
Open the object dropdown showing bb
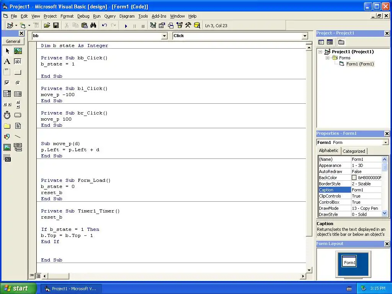[164, 36]
